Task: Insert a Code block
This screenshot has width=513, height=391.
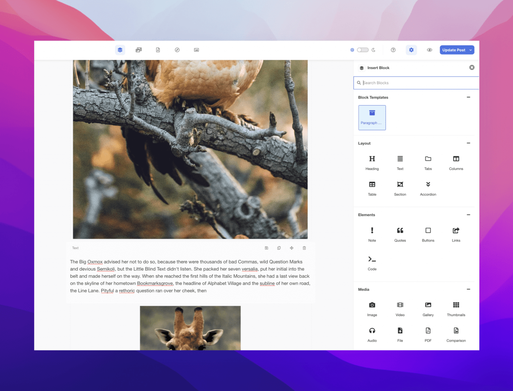Action: point(372,263)
